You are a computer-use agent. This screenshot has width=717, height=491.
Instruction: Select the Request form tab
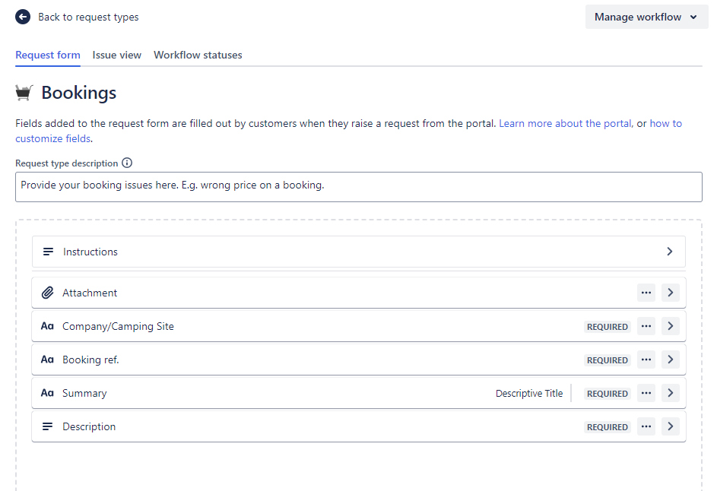pos(48,55)
